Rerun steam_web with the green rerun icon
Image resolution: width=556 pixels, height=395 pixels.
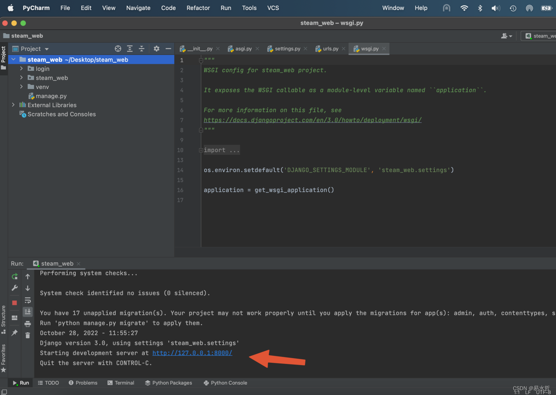pyautogui.click(x=14, y=276)
